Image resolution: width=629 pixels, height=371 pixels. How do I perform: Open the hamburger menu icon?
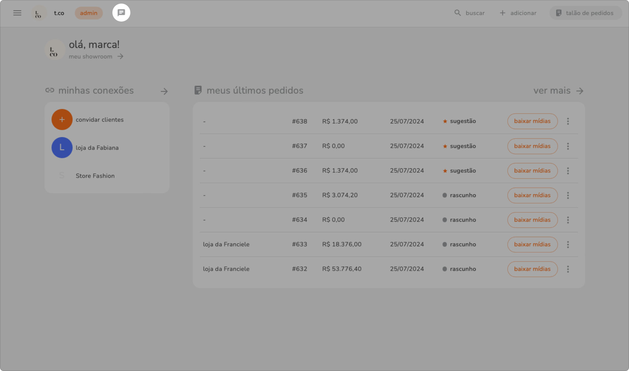coord(17,13)
